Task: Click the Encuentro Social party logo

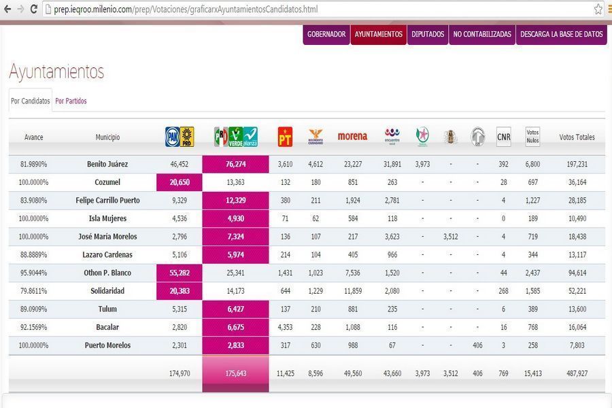Action: pos(392,137)
